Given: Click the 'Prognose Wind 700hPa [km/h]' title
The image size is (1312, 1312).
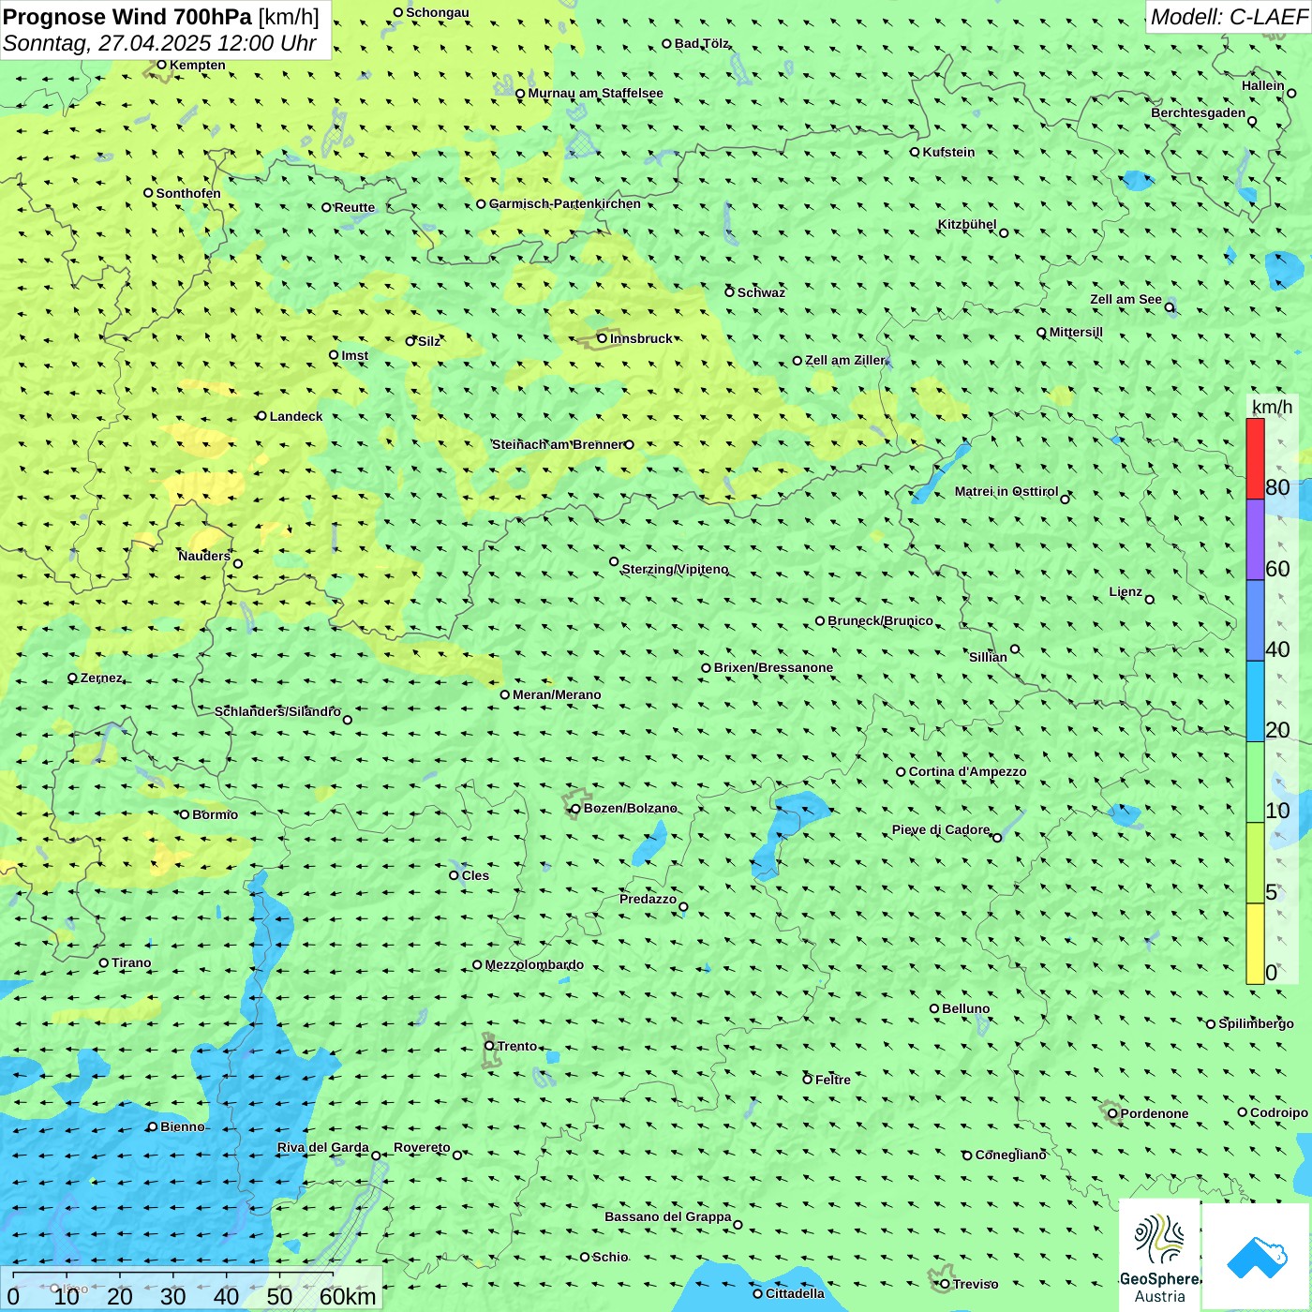Looking at the screenshot, I should [161, 17].
